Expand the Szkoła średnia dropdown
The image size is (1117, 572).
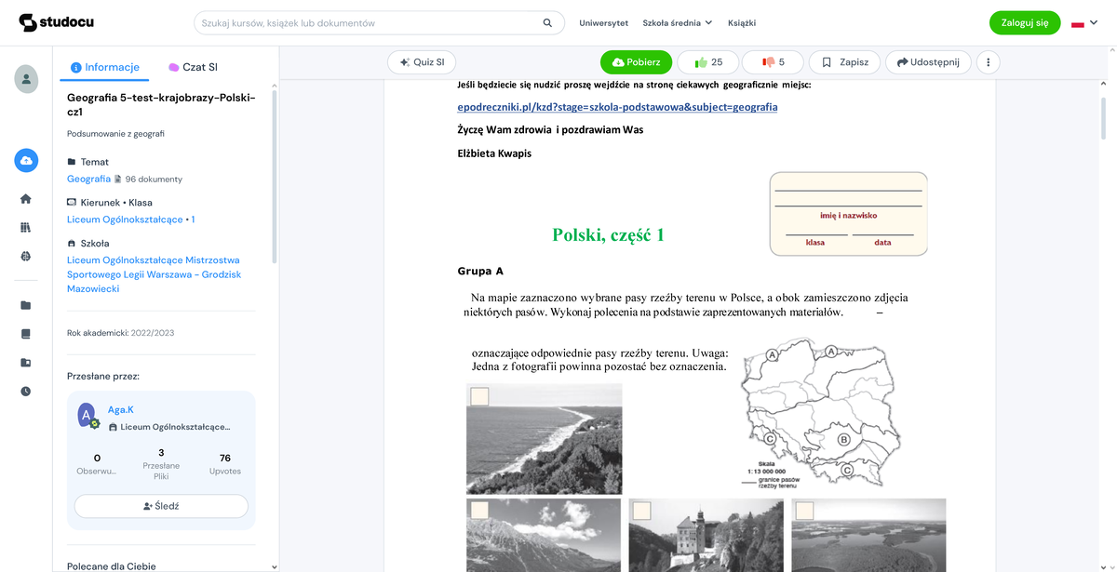(678, 22)
